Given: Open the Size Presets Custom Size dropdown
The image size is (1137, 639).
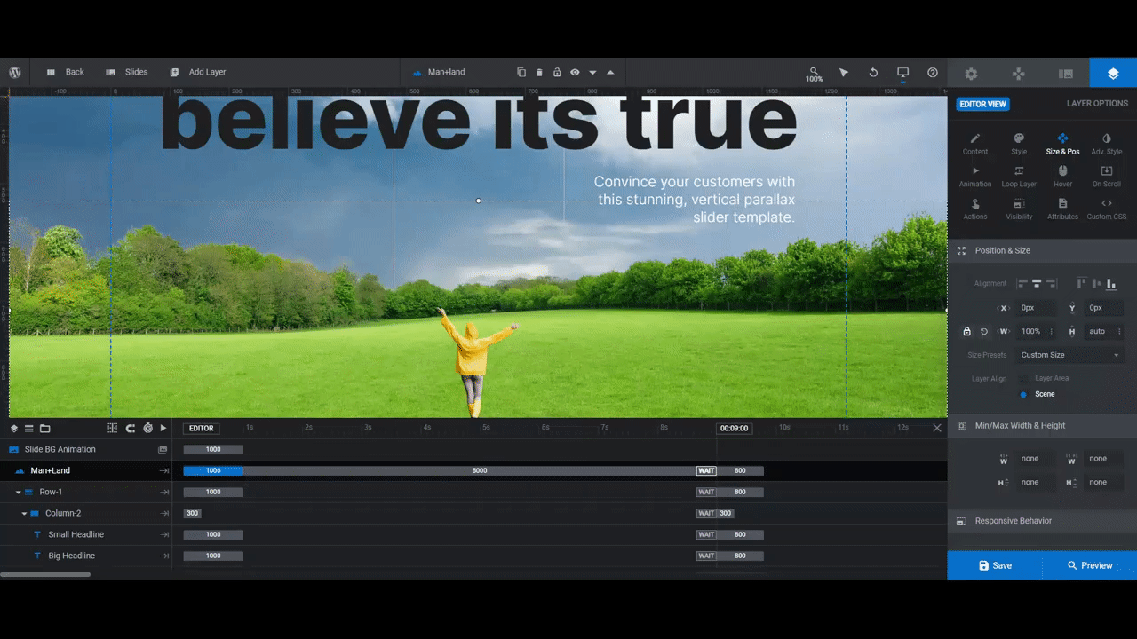Looking at the screenshot, I should coord(1069,355).
